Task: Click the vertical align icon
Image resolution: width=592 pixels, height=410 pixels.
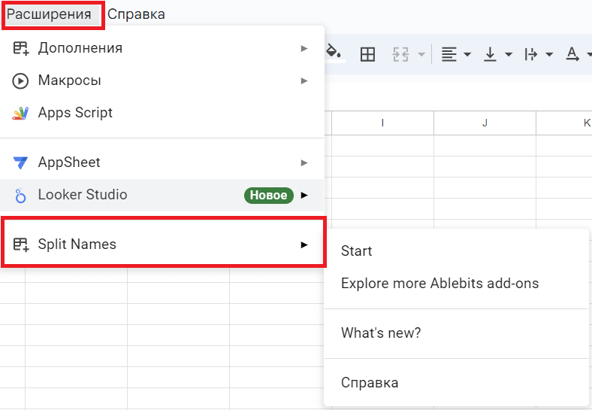Action: [491, 54]
